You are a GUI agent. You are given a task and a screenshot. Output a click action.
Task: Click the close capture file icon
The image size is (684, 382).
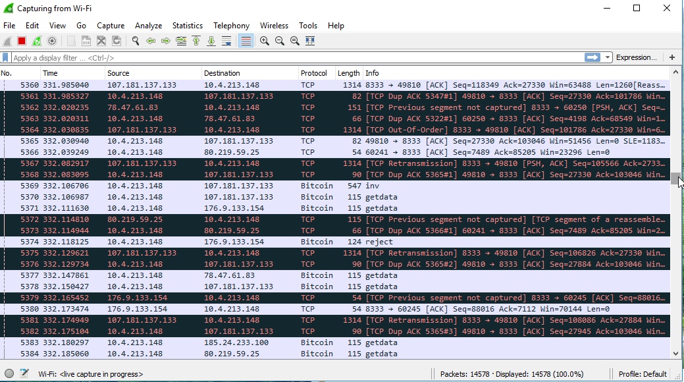(101, 41)
